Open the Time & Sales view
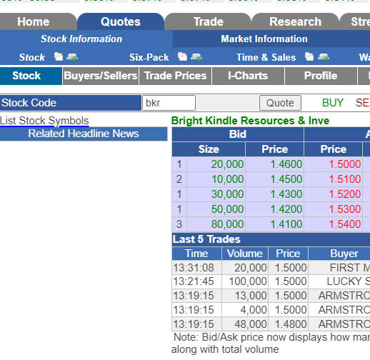The width and height of the screenshot is (370, 360). click(266, 57)
